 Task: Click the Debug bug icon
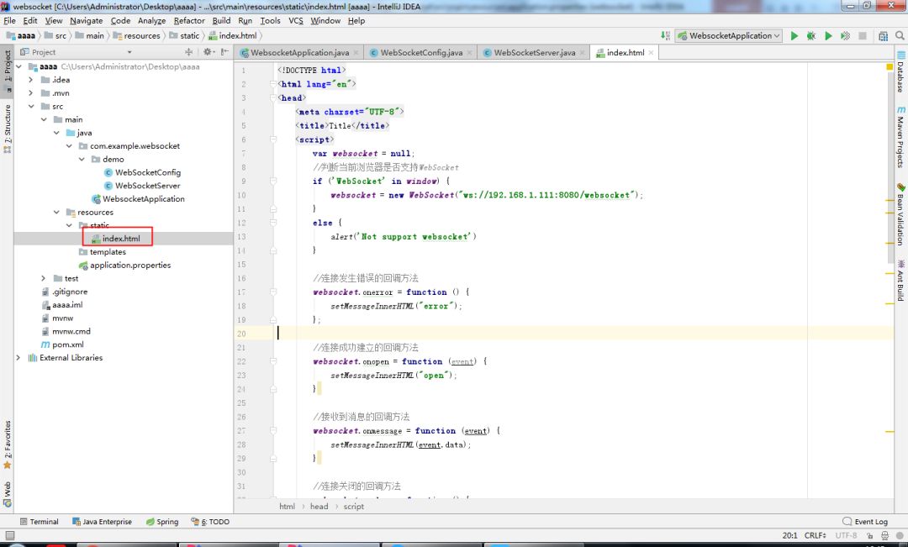(x=811, y=36)
